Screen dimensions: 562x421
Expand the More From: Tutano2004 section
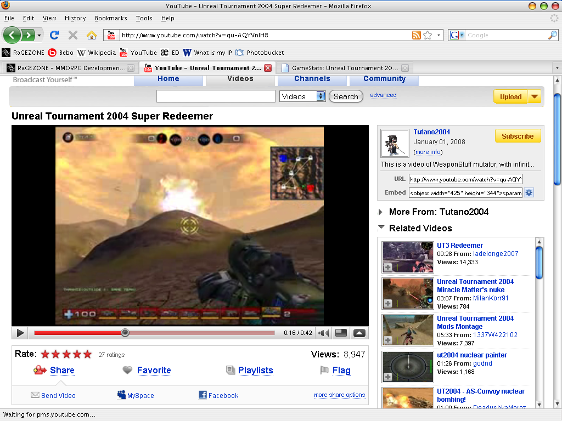381,212
